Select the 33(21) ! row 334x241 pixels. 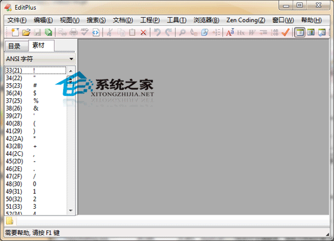coord(35,70)
